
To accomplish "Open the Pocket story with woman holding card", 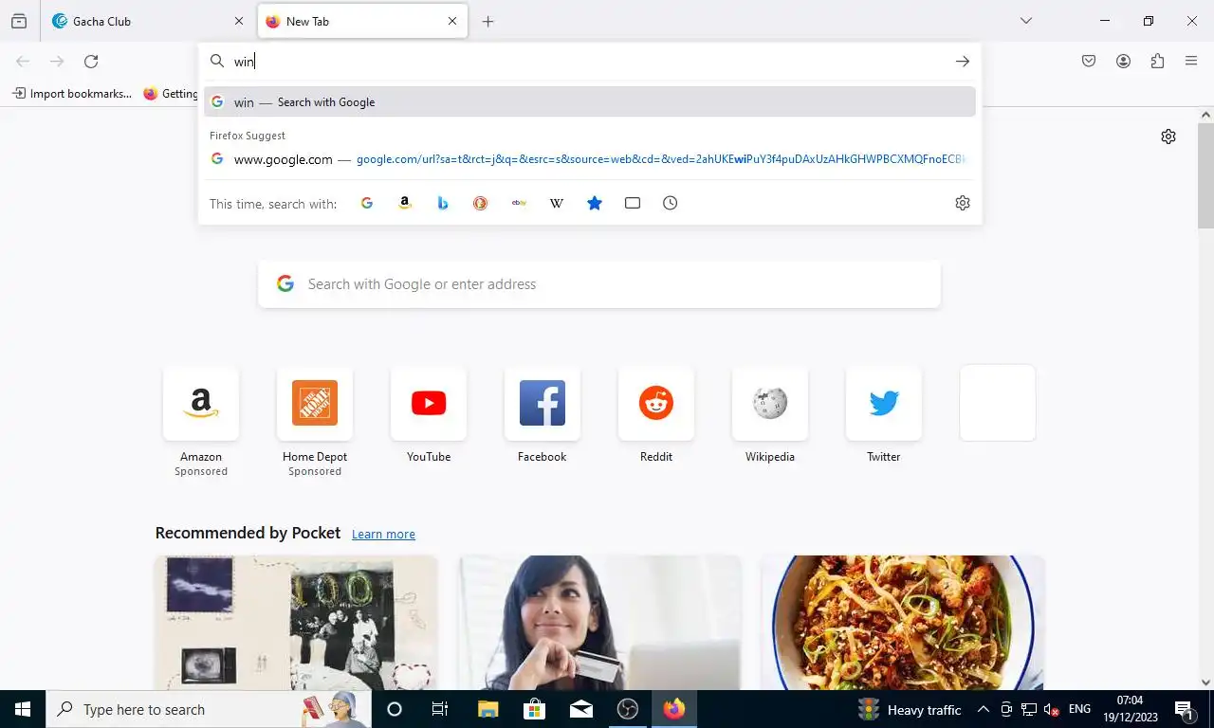I will point(599,623).
